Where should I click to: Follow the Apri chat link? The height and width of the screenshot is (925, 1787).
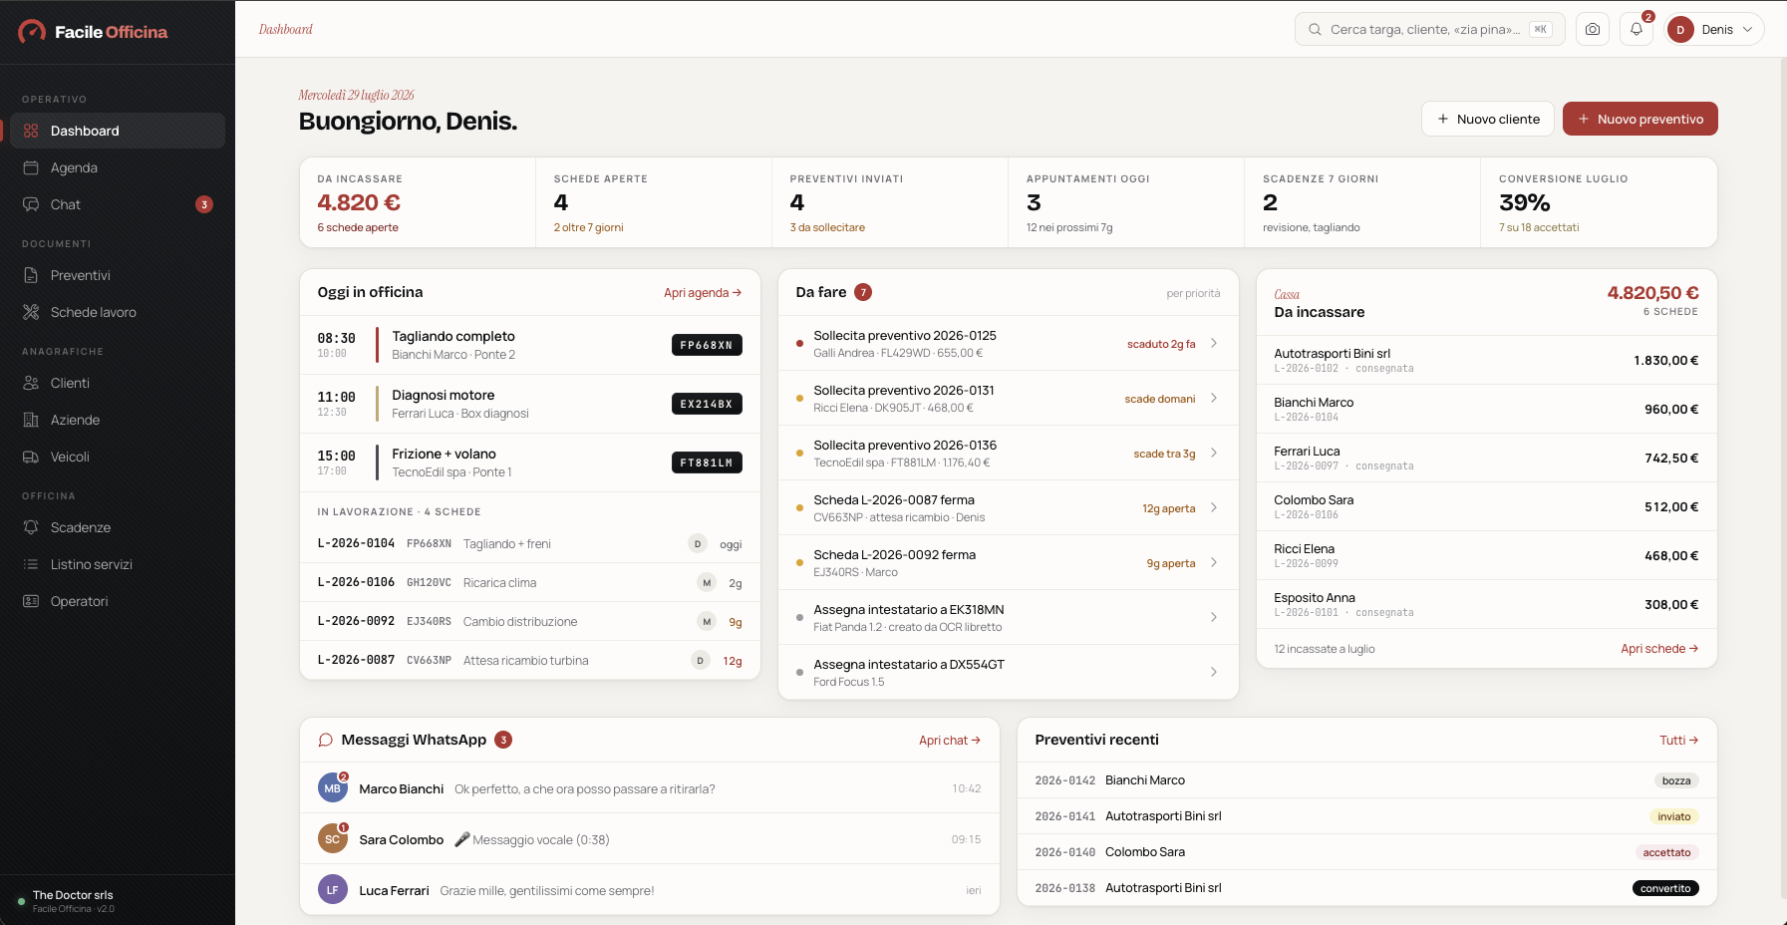950,741
